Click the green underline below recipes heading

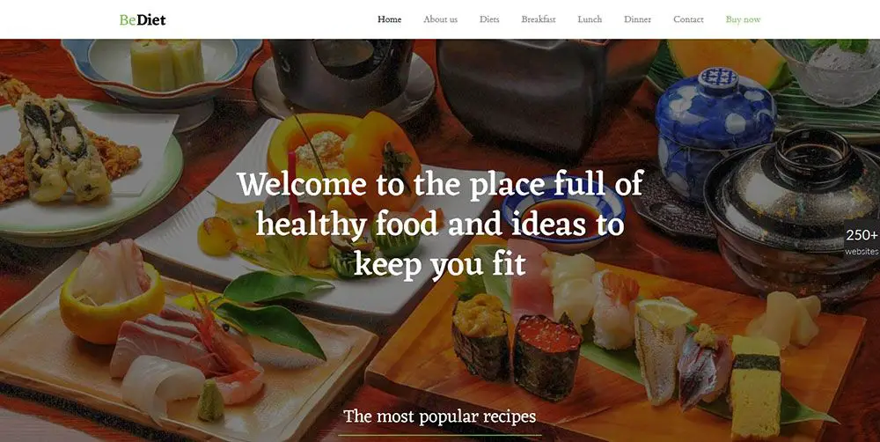[439, 435]
